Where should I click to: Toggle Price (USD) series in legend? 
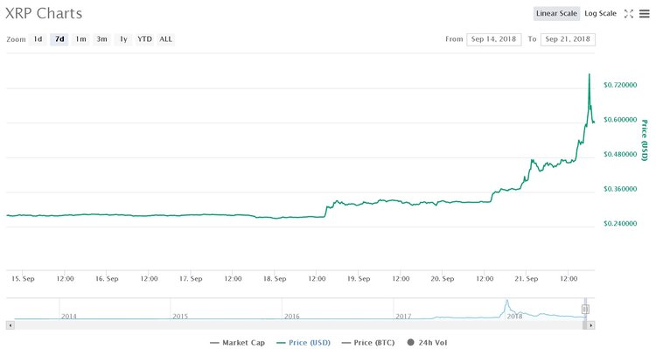(304, 343)
